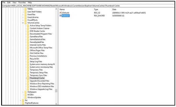Select the (Default) string value icon
The image size is (176, 107).
coord(61,13)
